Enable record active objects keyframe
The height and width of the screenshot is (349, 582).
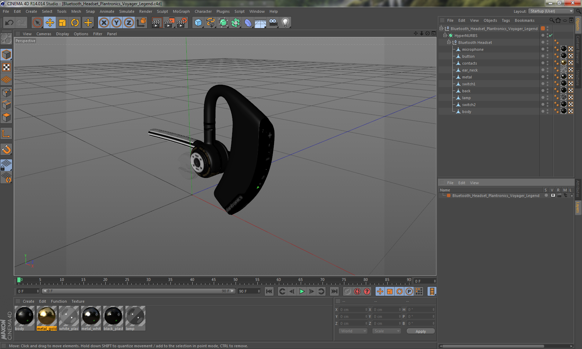(x=347, y=291)
